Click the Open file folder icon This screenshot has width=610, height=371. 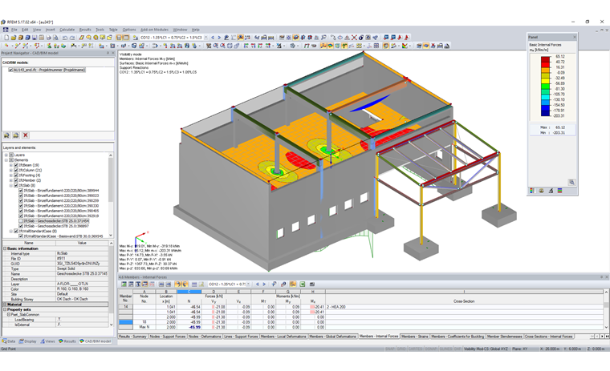13,38
